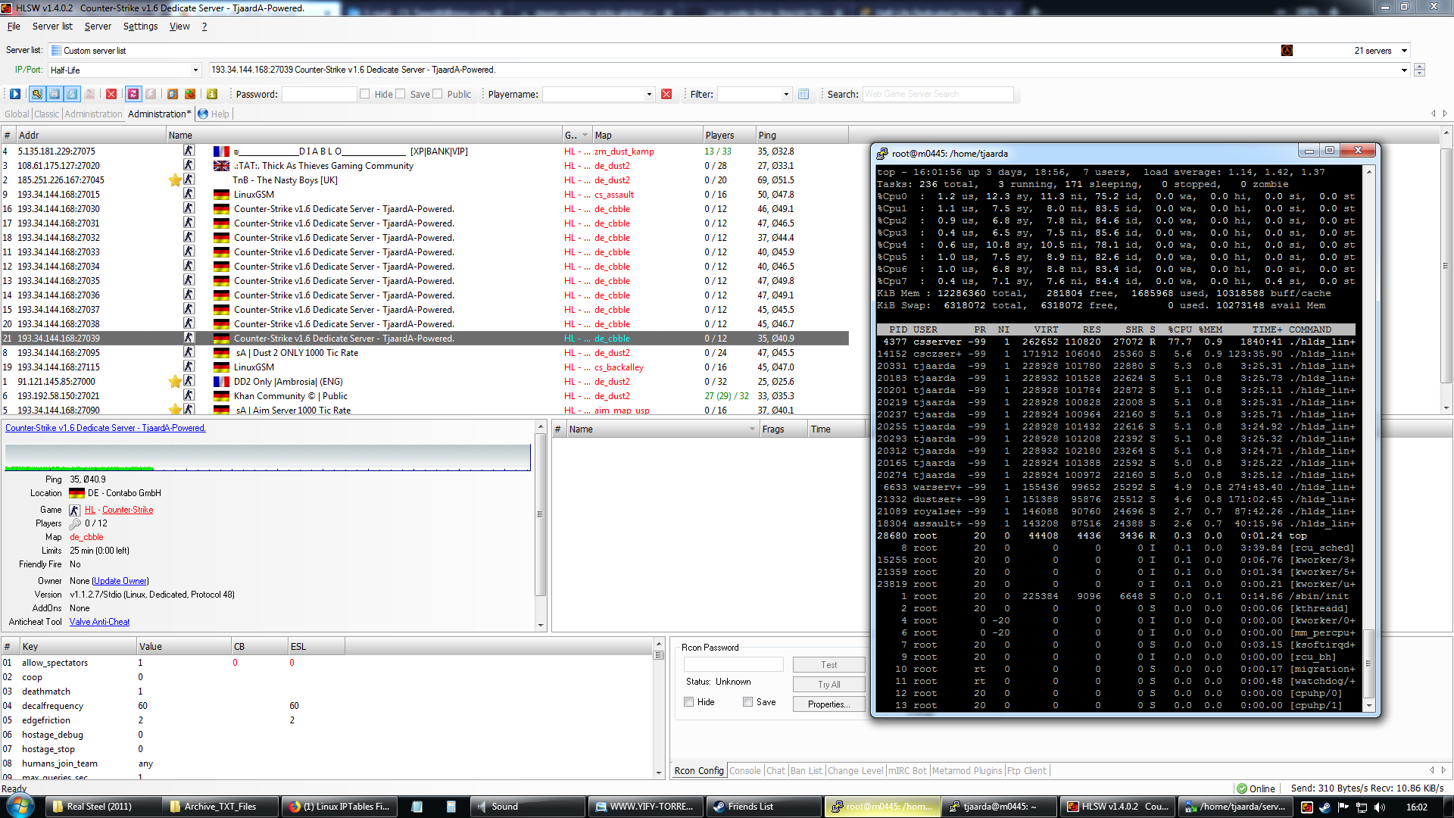Click the blue play/connect toolbar icon
Image resolution: width=1454 pixels, height=818 pixels.
pyautogui.click(x=15, y=94)
